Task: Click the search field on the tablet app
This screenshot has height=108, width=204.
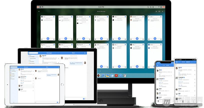Action: click(14, 67)
